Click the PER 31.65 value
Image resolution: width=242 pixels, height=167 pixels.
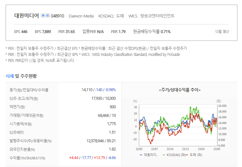tap(67, 32)
